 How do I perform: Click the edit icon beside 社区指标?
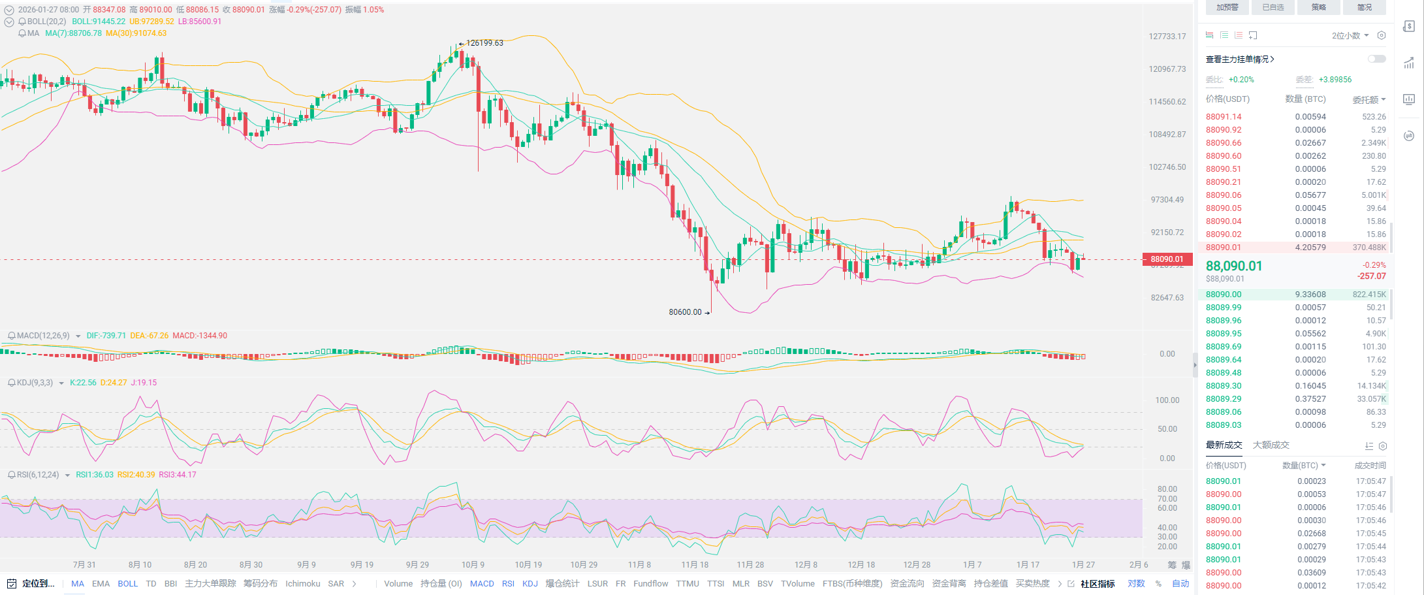click(1071, 584)
